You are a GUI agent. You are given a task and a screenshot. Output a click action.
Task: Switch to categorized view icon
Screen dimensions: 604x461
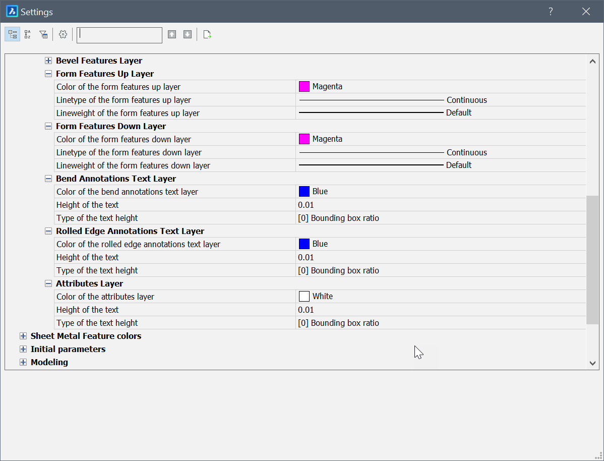click(x=13, y=34)
